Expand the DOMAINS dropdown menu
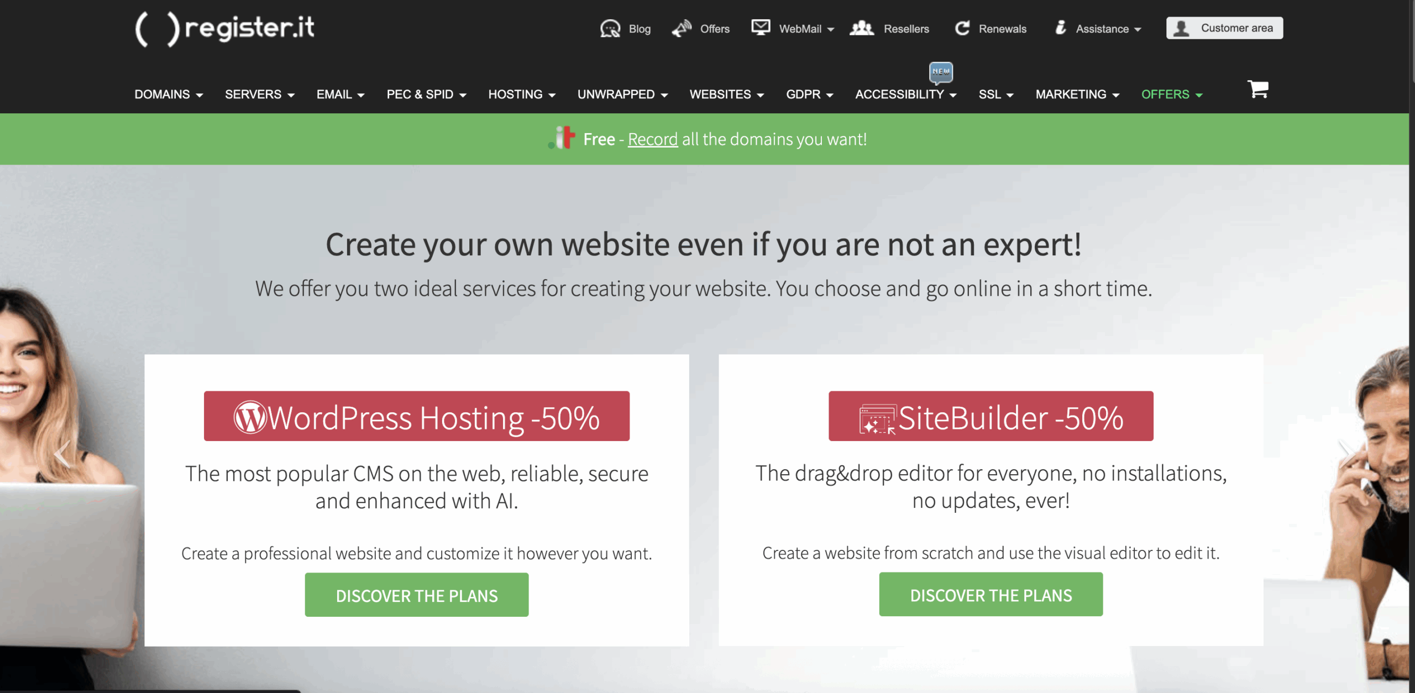Image resolution: width=1415 pixels, height=693 pixels. point(169,95)
